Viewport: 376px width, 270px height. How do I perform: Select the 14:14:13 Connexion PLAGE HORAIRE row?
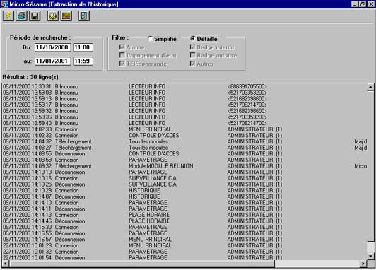pos(184,215)
